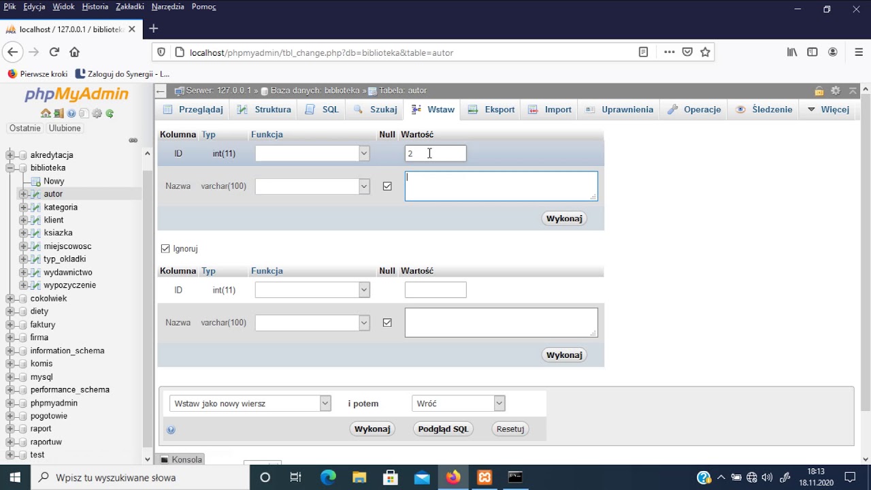Image resolution: width=871 pixels, height=490 pixels.
Task: Toggle Null checkbox for second Nazwa row
Action: [x=387, y=323]
